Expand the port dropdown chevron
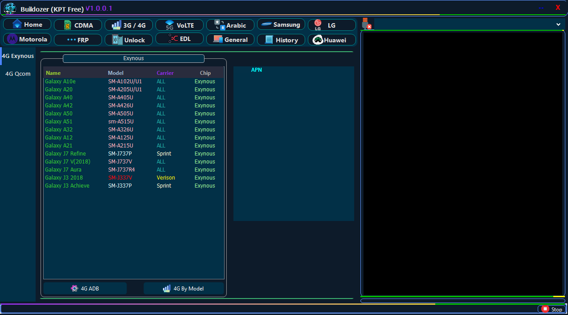The image size is (568, 315). coord(558,25)
